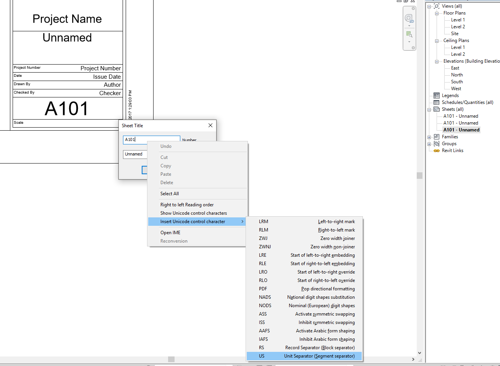The height and width of the screenshot is (366, 500).
Task: Select the zoom region tool on the Navigation Bar
Action: [409, 34]
